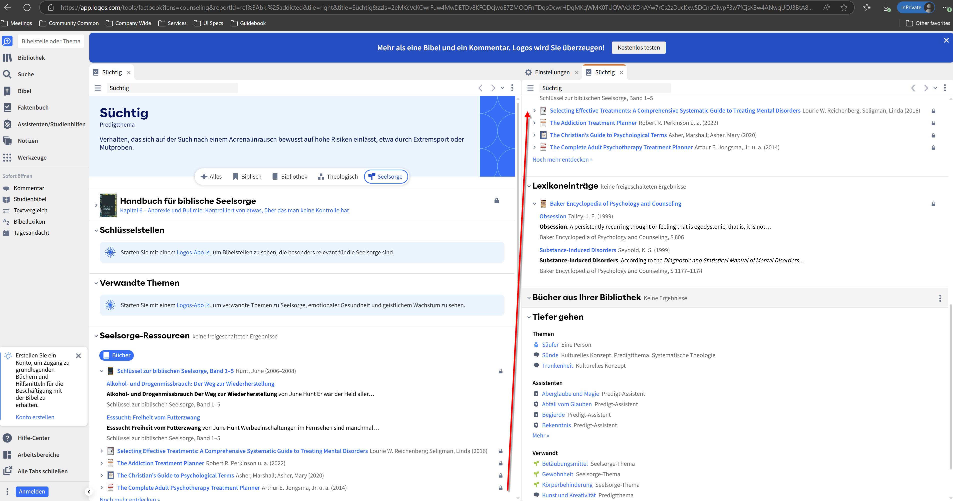The image size is (953, 501).
Task: Click Kostenlos testen button
Action: click(x=639, y=47)
